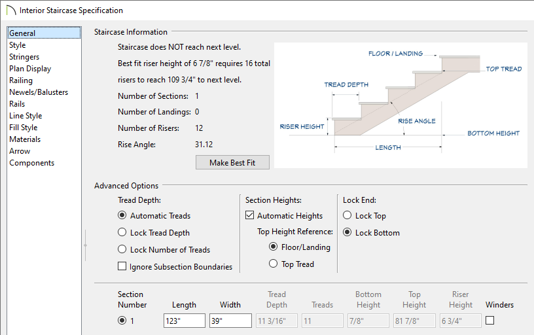The image size is (534, 335).
Task: Click the Length input field
Action: [185, 321]
